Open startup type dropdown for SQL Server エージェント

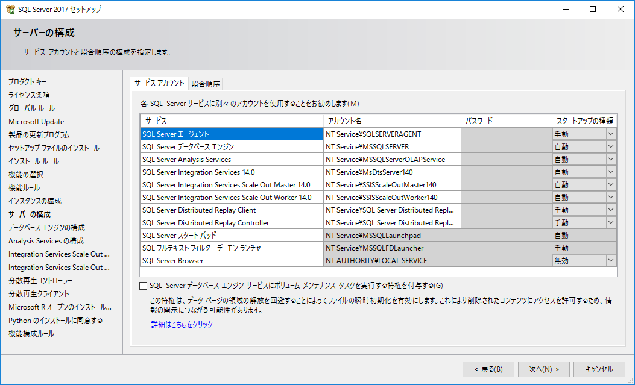point(610,134)
